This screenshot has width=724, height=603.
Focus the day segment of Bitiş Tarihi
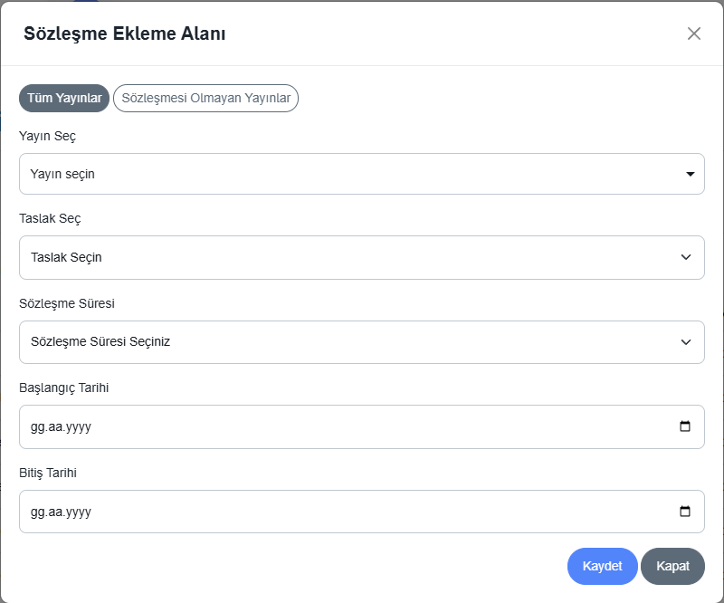point(37,512)
